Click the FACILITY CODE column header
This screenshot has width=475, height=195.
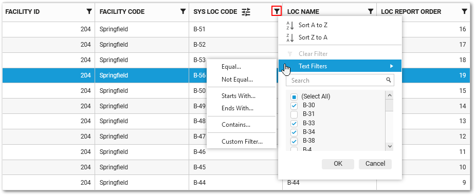142,12
